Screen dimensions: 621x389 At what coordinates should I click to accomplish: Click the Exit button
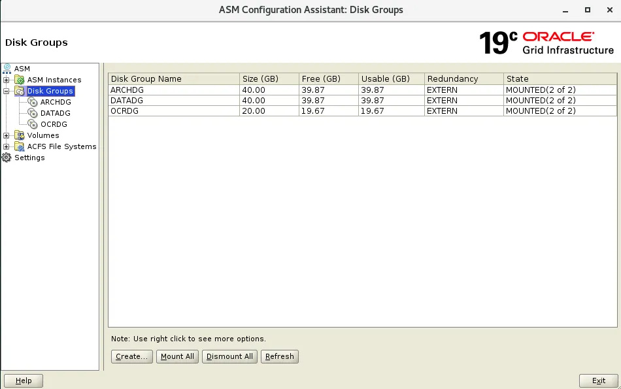[x=598, y=381]
